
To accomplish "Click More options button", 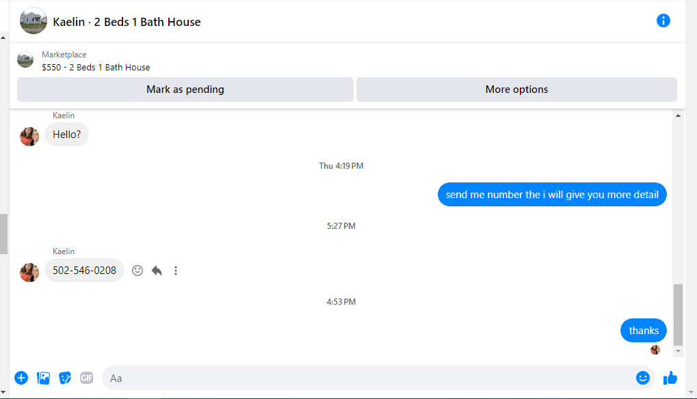I will [516, 90].
